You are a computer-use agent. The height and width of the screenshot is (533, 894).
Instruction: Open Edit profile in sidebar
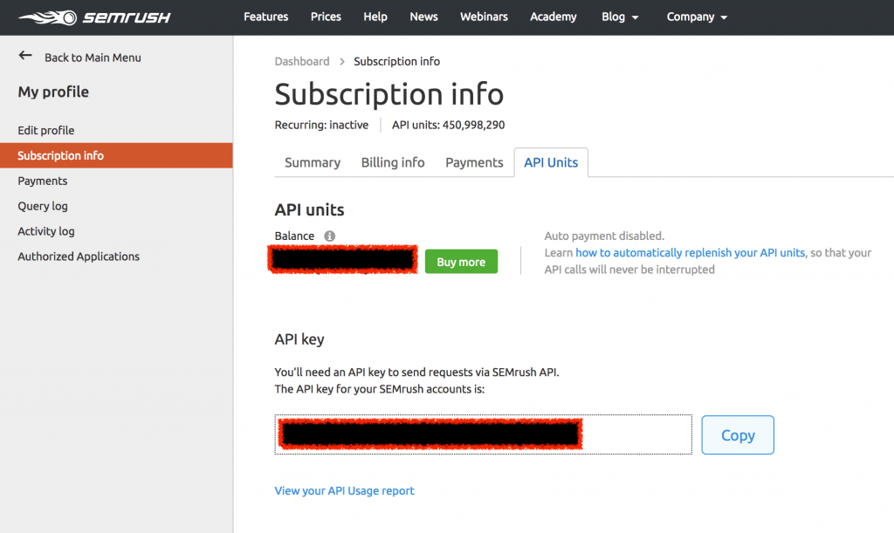pyautogui.click(x=45, y=130)
